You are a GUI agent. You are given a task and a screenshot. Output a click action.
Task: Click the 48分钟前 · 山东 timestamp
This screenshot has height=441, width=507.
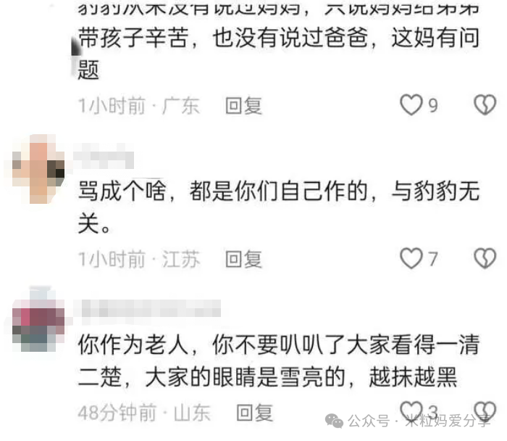(144, 413)
